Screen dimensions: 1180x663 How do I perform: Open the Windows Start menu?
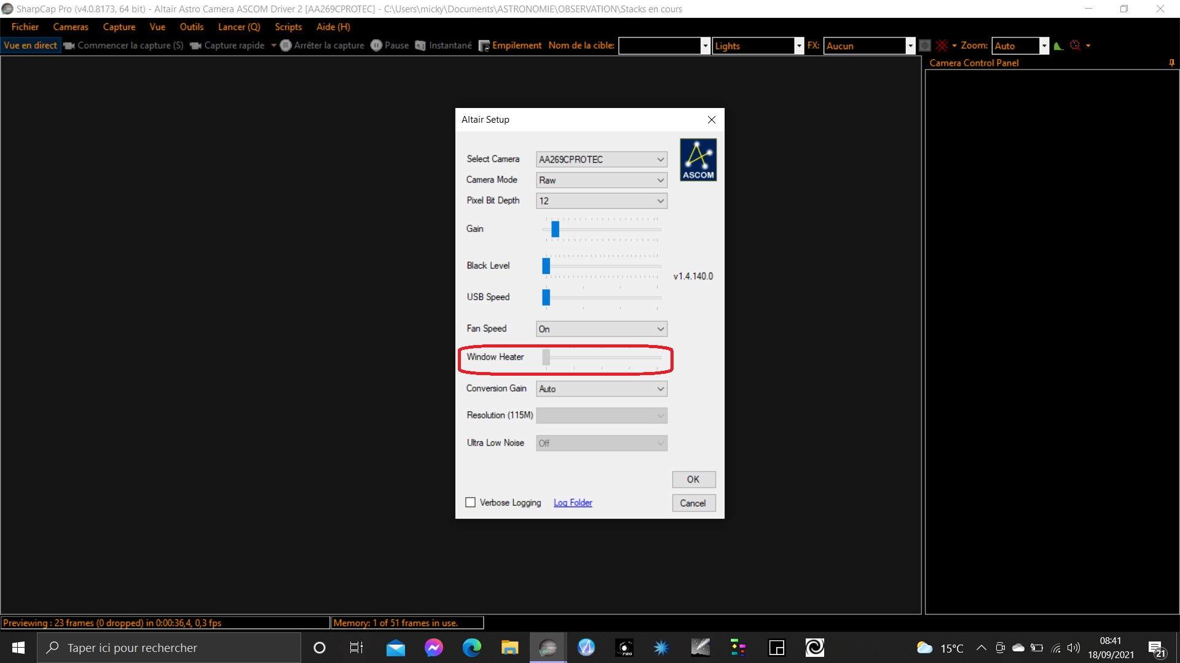pos(18,648)
